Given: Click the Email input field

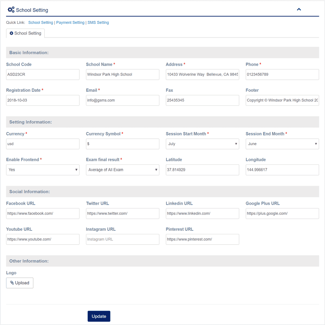Looking at the screenshot, I should coord(122,100).
